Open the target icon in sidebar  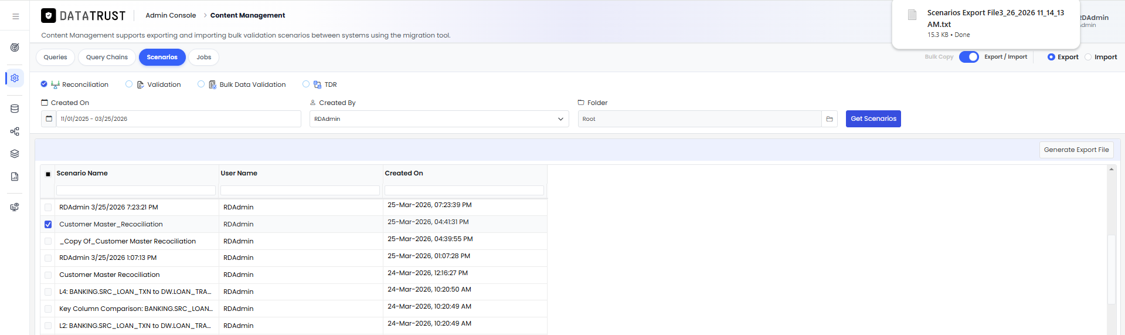point(15,48)
